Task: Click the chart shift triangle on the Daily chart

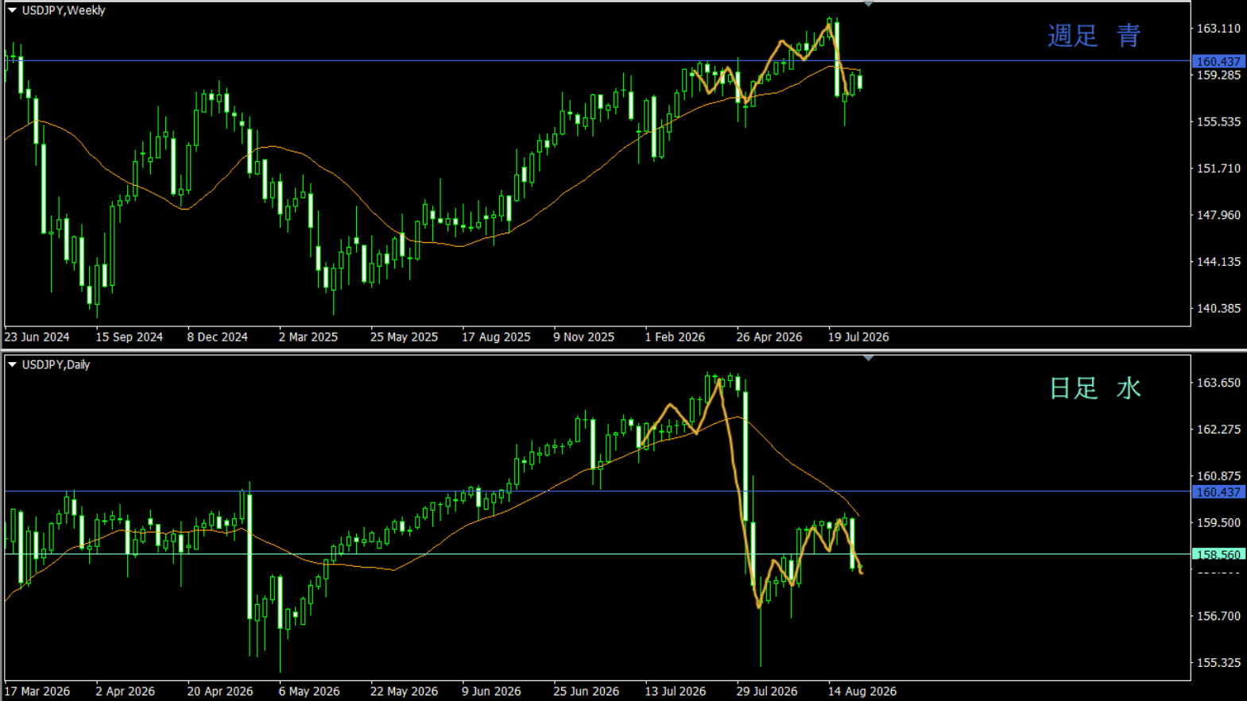Action: pyautogui.click(x=868, y=358)
